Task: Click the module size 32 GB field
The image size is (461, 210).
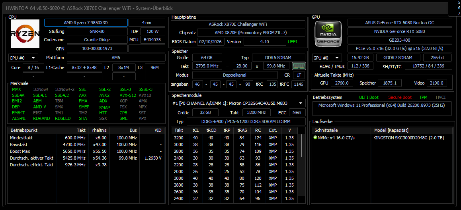Action: click(205, 112)
